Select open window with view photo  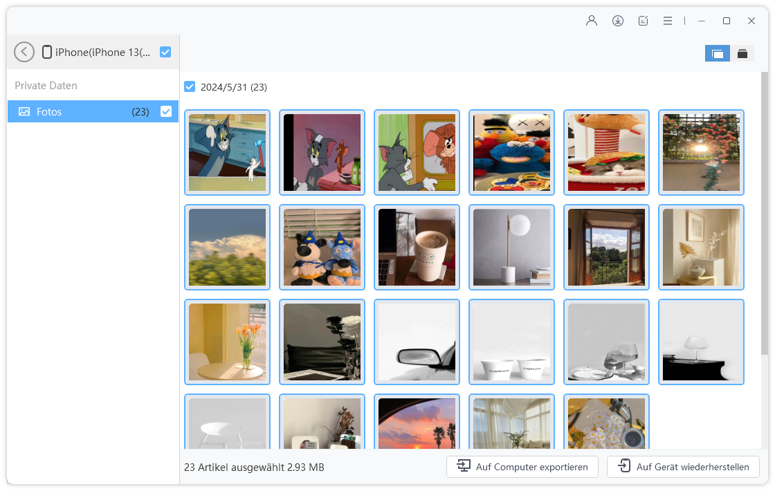pyautogui.click(x=606, y=248)
